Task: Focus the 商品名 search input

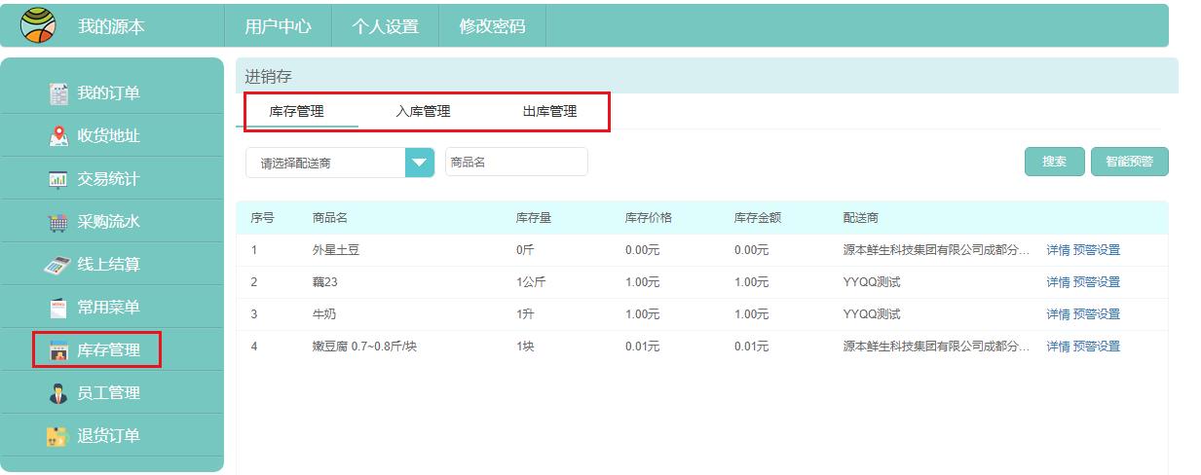Action: click(x=516, y=163)
